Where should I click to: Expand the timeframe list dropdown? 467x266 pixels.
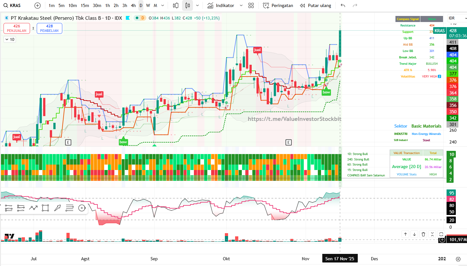click(x=163, y=5)
